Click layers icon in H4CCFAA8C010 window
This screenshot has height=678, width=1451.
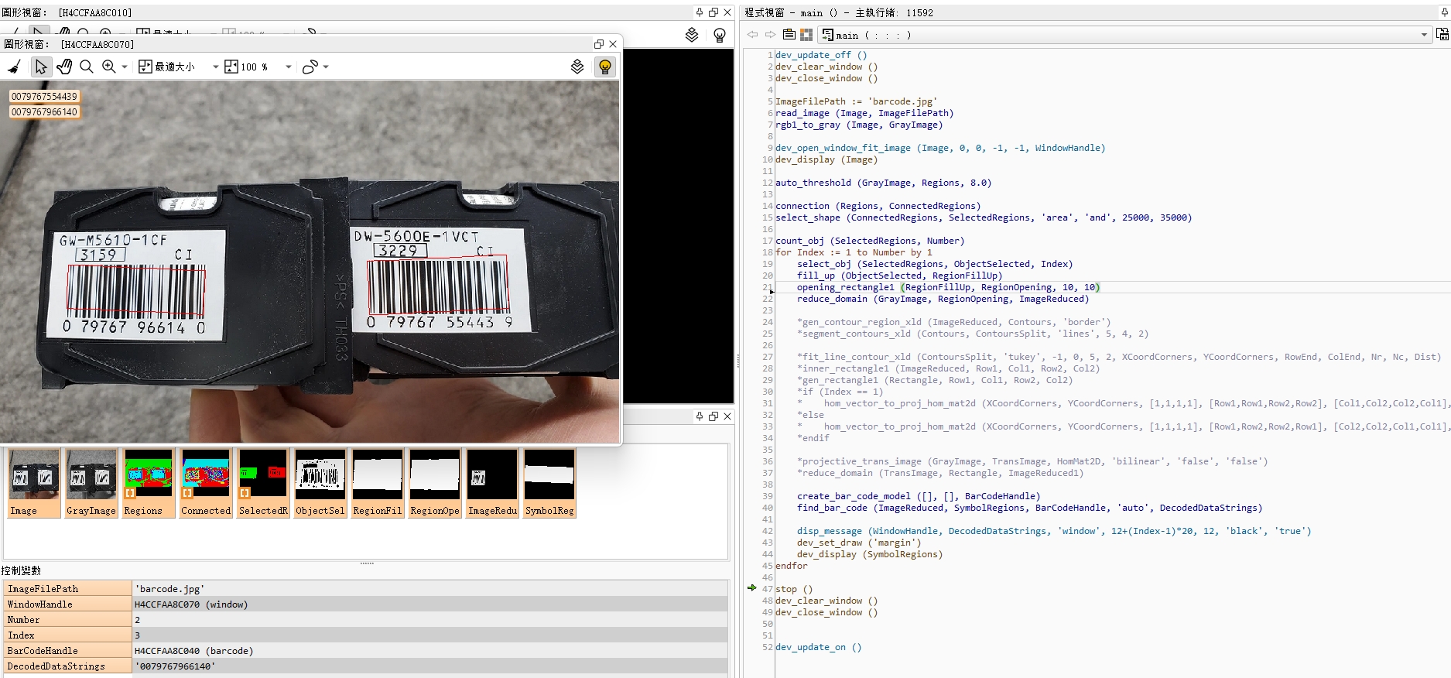tap(692, 35)
